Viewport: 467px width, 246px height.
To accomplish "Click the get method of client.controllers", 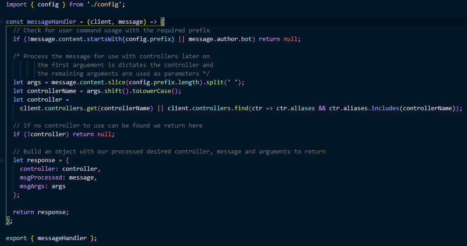I will coord(92,108).
